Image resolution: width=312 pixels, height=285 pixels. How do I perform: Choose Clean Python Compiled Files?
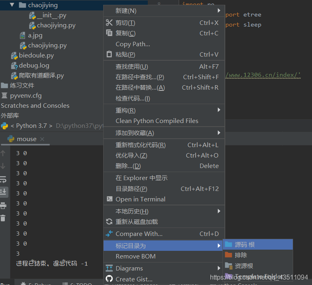[x=164, y=121]
